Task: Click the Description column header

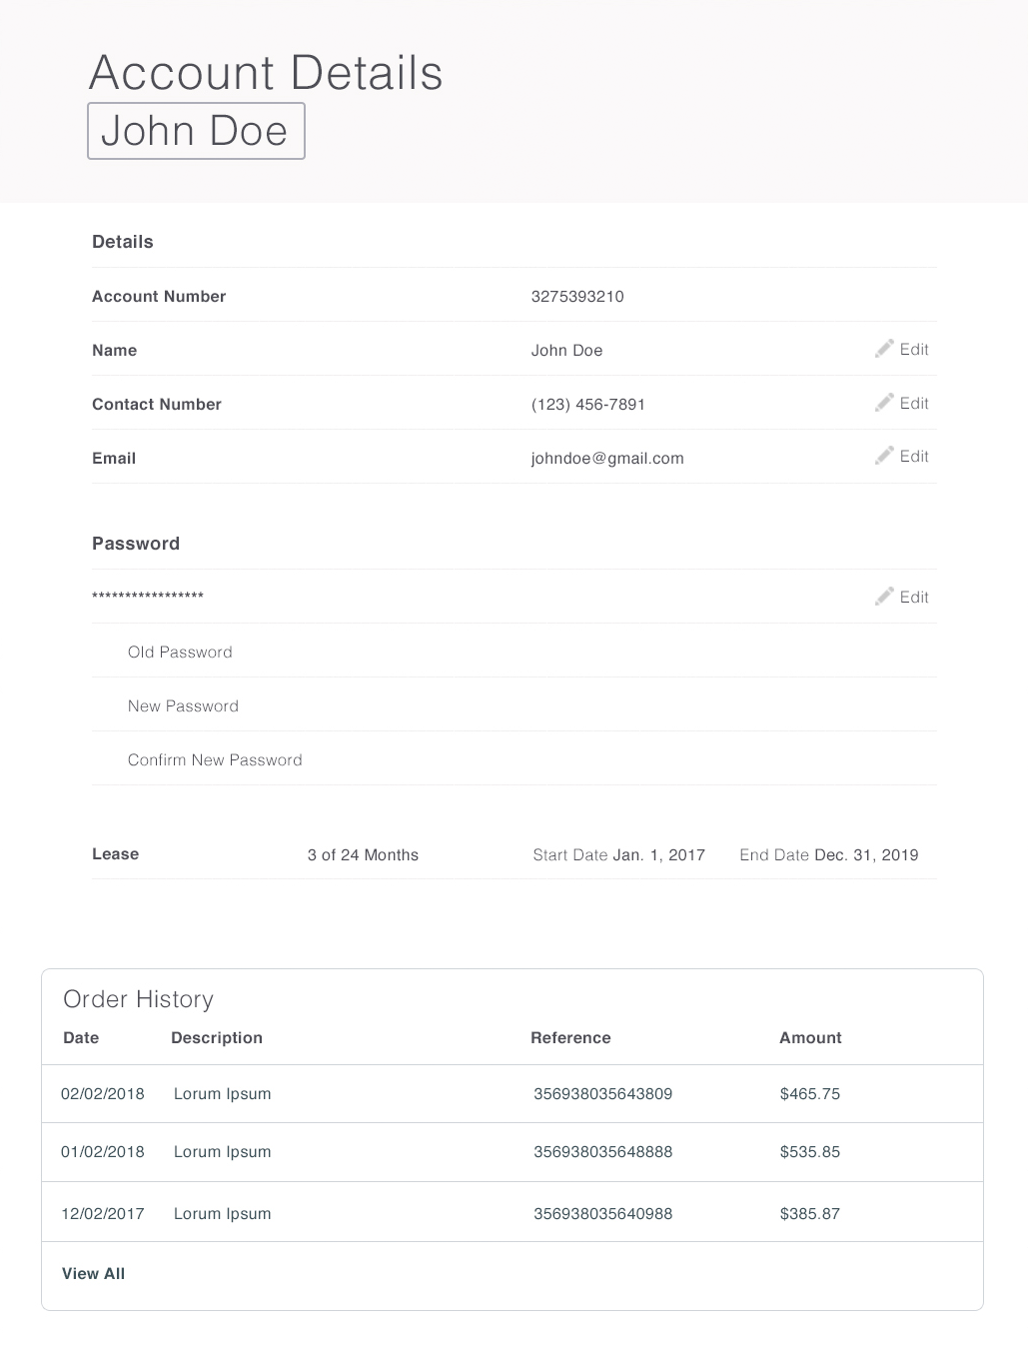Action: click(217, 1037)
